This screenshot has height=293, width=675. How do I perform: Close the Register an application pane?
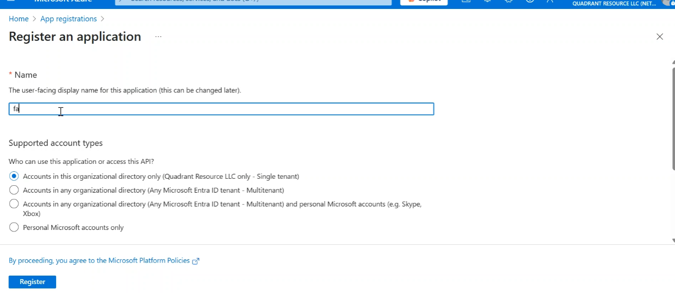660,37
